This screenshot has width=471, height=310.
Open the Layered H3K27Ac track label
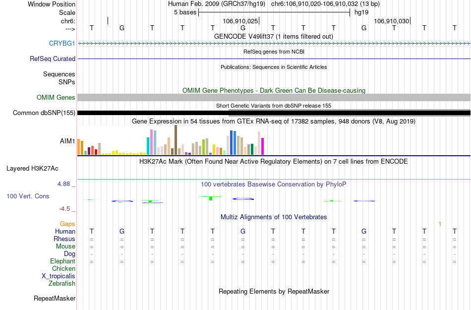(x=32, y=169)
